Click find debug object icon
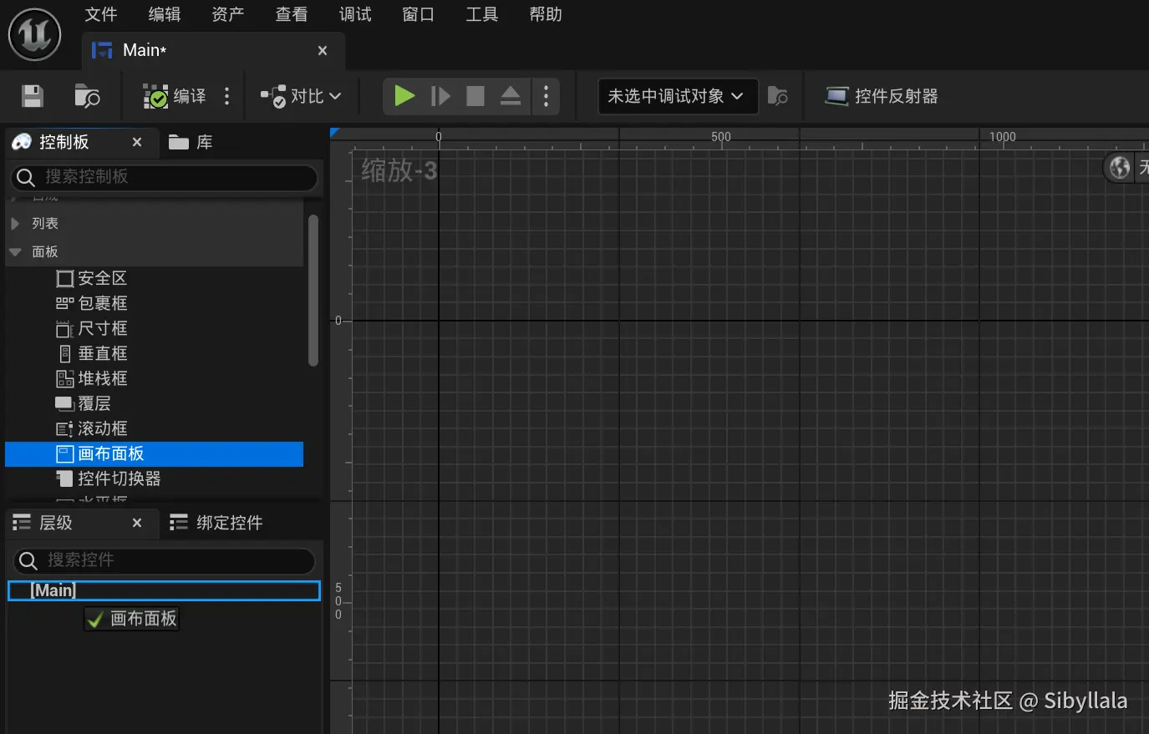 [x=777, y=96]
